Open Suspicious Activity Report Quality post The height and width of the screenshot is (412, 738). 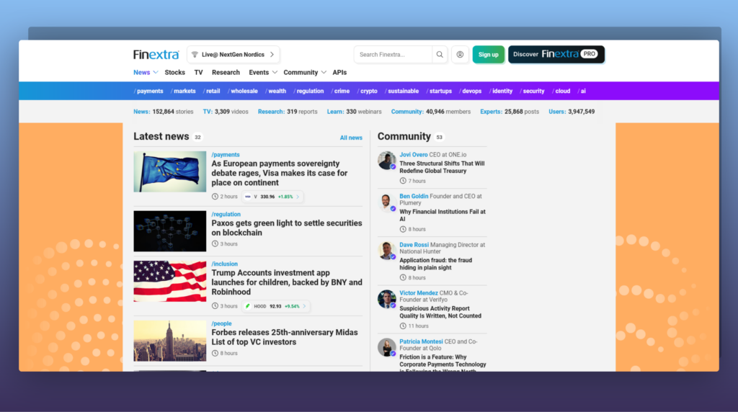point(440,313)
